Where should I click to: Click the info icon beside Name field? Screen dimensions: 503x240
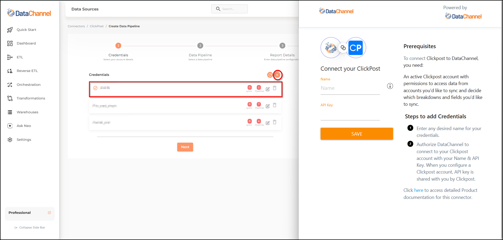pyautogui.click(x=390, y=86)
